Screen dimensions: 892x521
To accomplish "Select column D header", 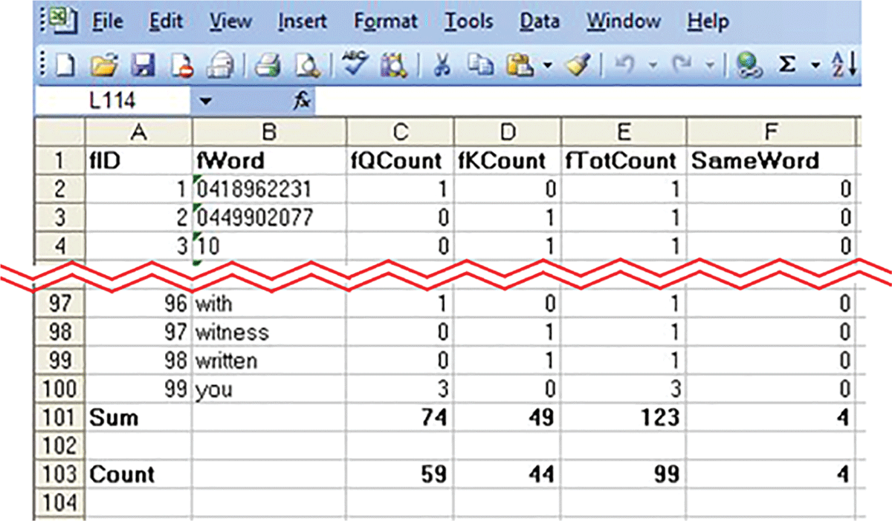I will coord(508,132).
